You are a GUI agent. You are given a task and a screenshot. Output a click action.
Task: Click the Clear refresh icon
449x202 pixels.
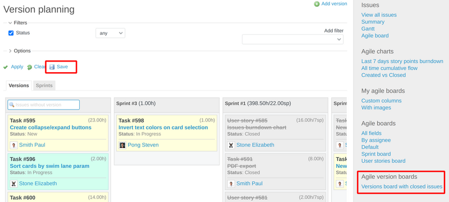(x=30, y=67)
